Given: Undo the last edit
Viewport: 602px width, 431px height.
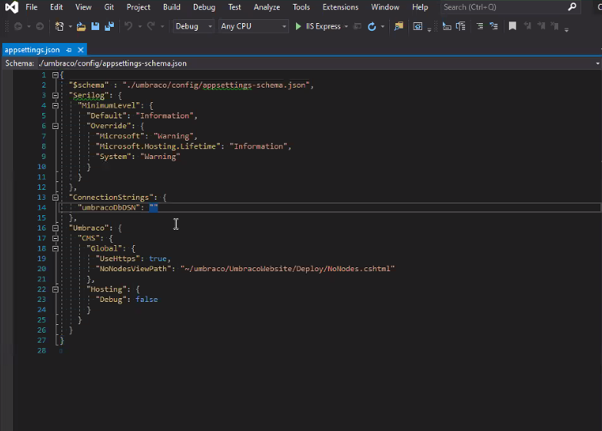Looking at the screenshot, I should pyautogui.click(x=128, y=26).
